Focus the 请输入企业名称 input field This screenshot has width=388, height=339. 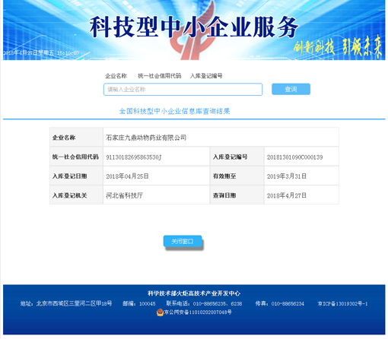pyautogui.click(x=183, y=90)
